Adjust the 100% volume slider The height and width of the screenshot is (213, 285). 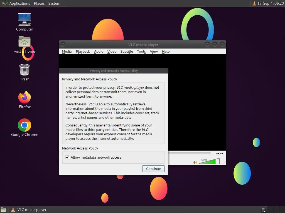(209, 161)
